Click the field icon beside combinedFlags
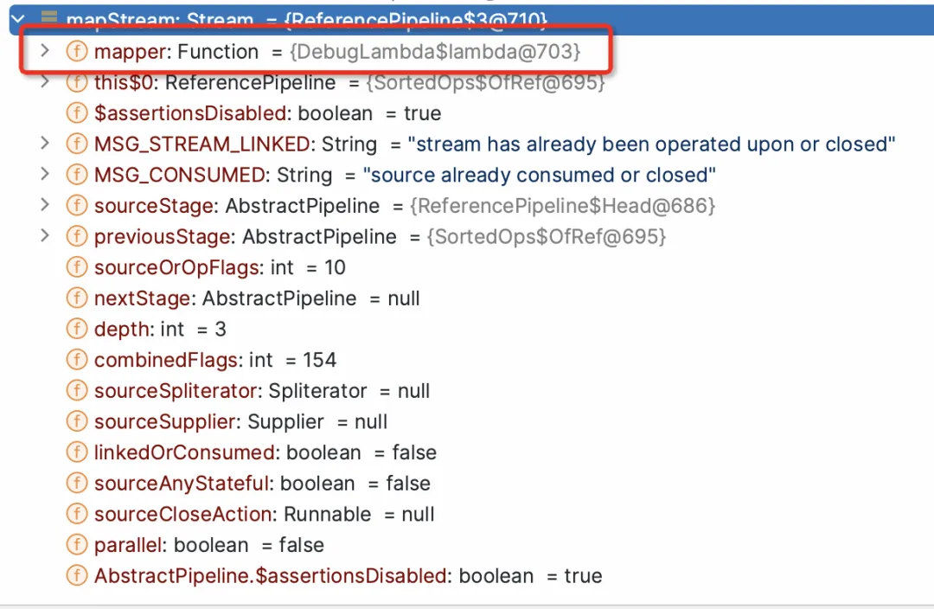Image resolution: width=934 pixels, height=609 pixels. coord(77,360)
